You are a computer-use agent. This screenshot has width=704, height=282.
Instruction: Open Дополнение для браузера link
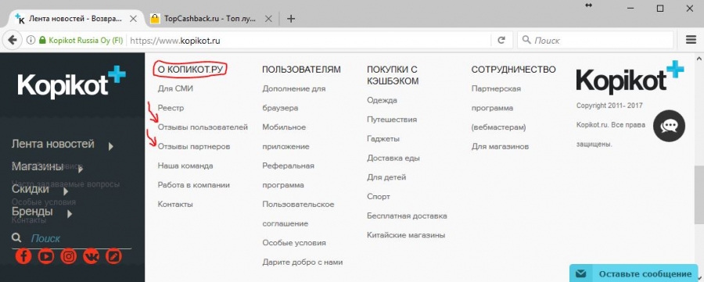[x=294, y=98]
